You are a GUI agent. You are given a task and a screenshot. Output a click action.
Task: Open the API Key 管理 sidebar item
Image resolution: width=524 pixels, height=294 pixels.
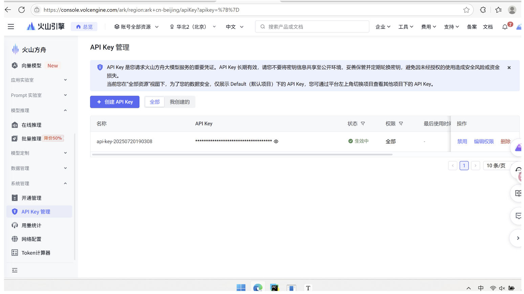click(x=39, y=212)
